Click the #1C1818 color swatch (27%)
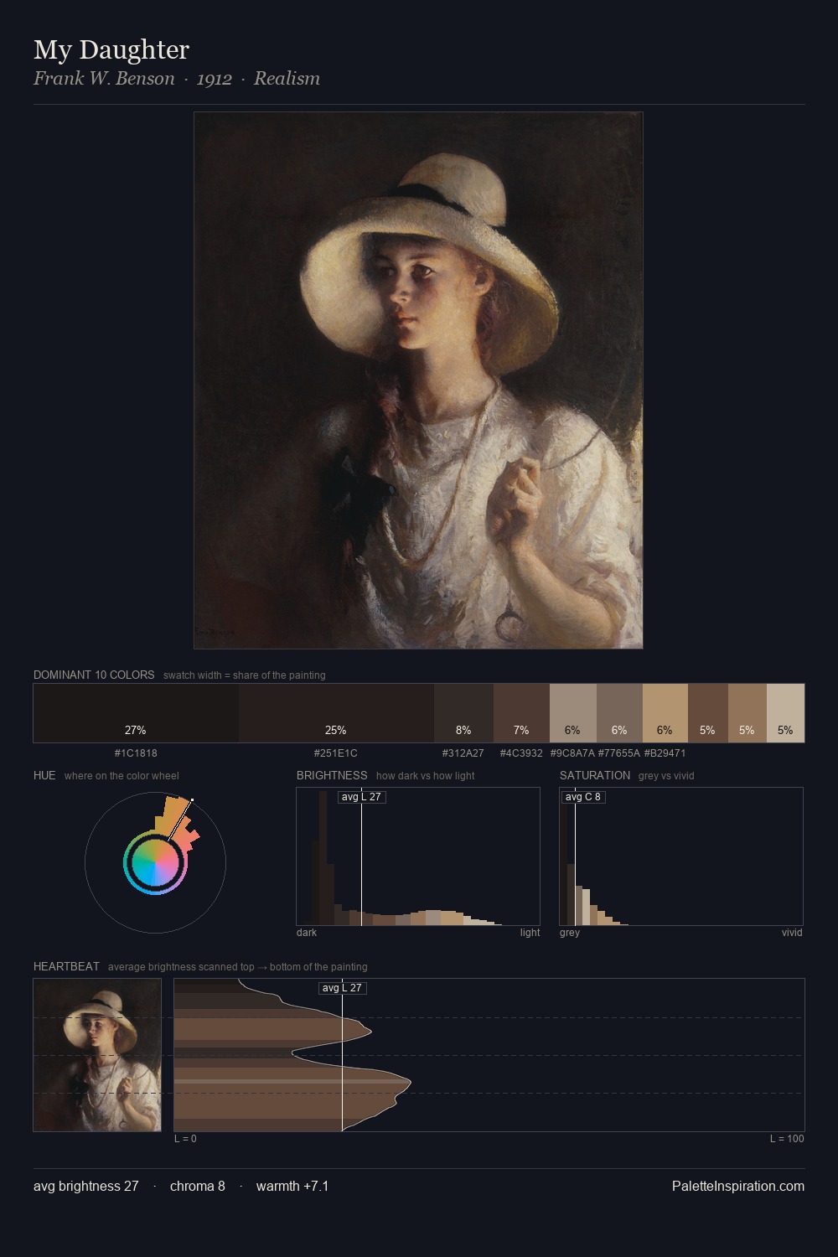838x1257 pixels. 136,713
